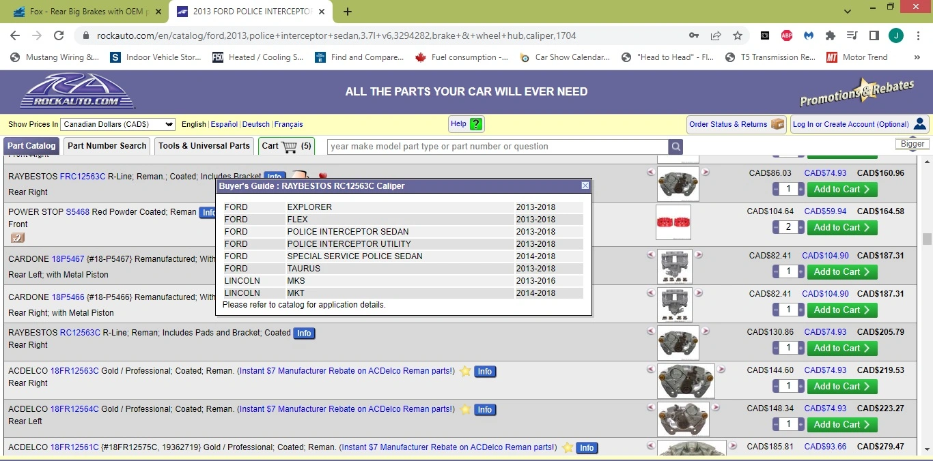Expand the Chrome tab search chevron

click(x=848, y=11)
